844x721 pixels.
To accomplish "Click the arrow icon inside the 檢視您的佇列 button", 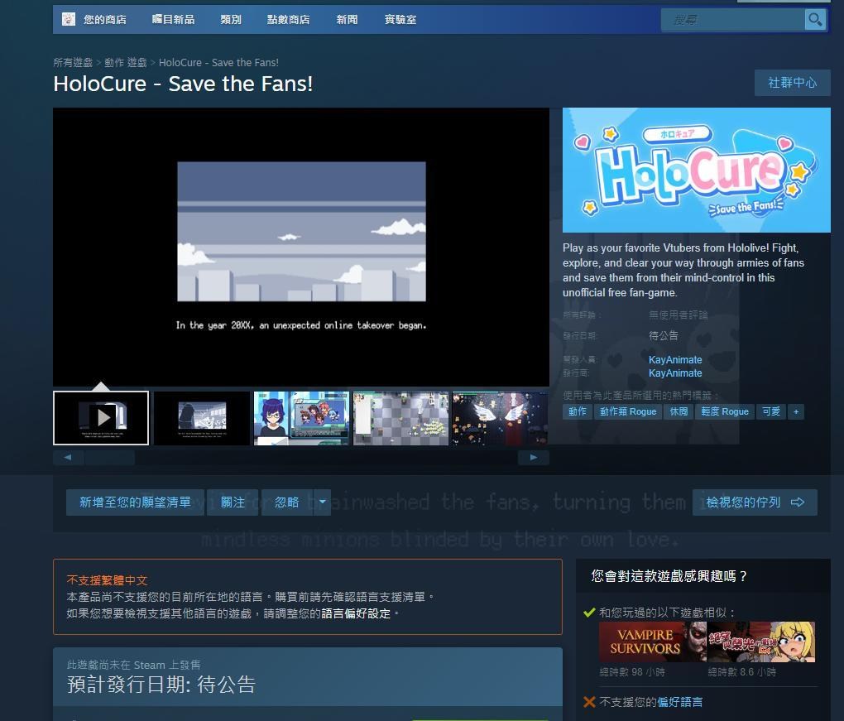I will click(797, 502).
